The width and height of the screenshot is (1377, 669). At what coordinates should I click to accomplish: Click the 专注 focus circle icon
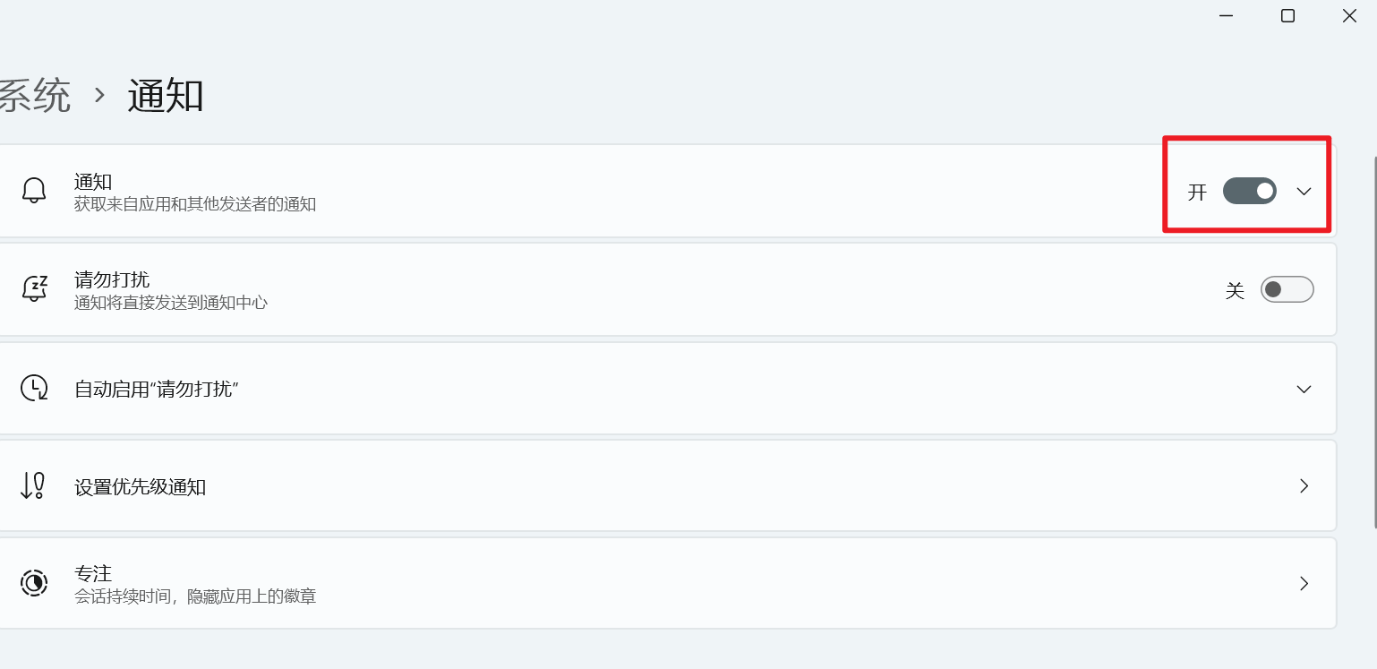pos(34,583)
